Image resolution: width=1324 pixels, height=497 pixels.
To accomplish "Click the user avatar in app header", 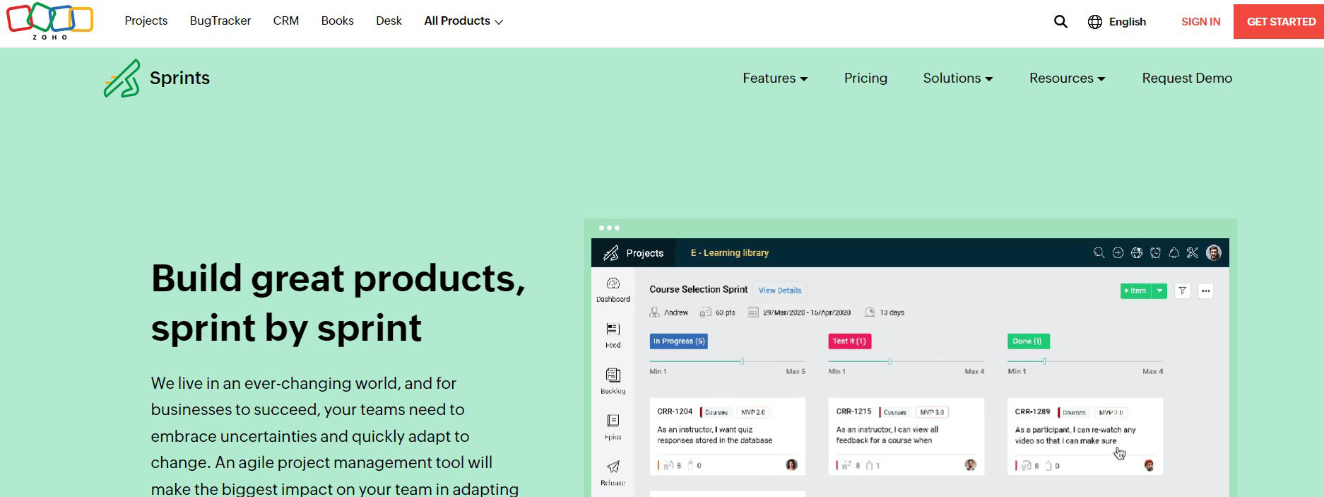I will tap(1214, 252).
